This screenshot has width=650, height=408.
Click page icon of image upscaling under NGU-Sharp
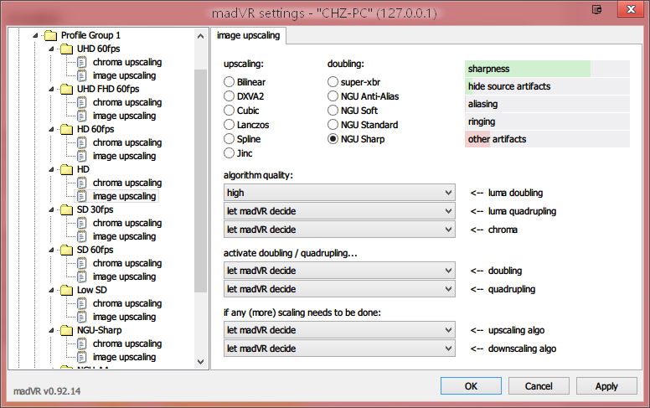82,357
